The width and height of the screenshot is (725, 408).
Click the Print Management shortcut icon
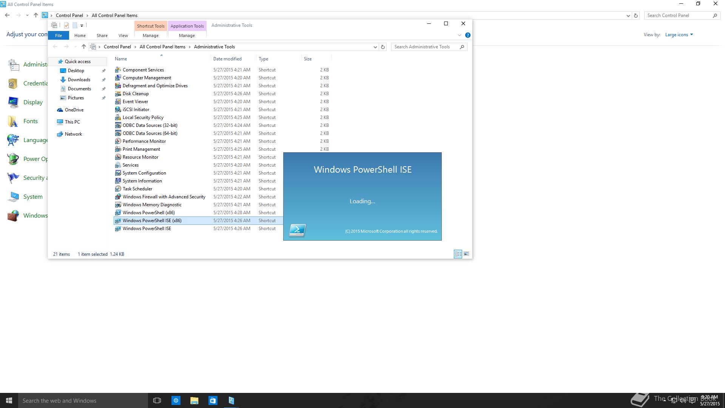pos(118,149)
